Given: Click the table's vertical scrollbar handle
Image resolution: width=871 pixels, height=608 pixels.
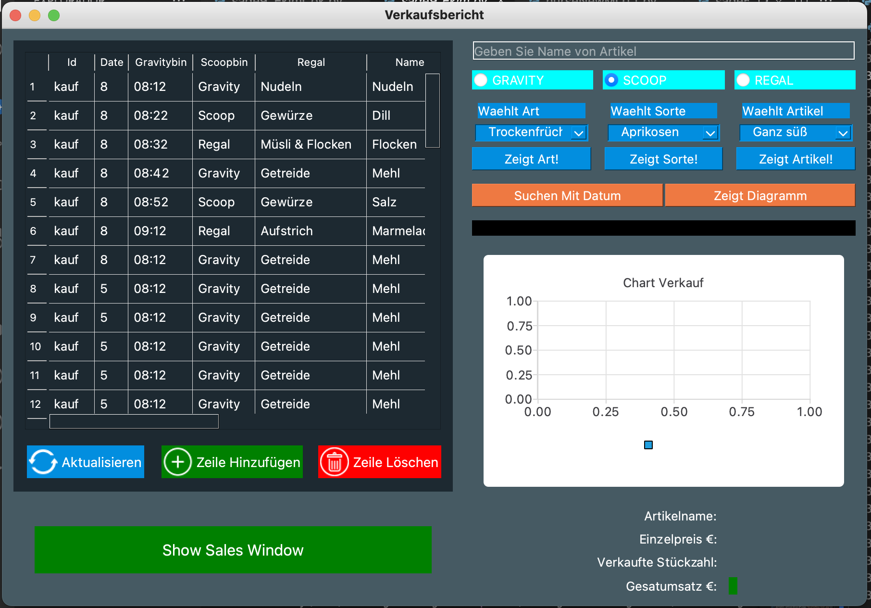Looking at the screenshot, I should coord(433,111).
